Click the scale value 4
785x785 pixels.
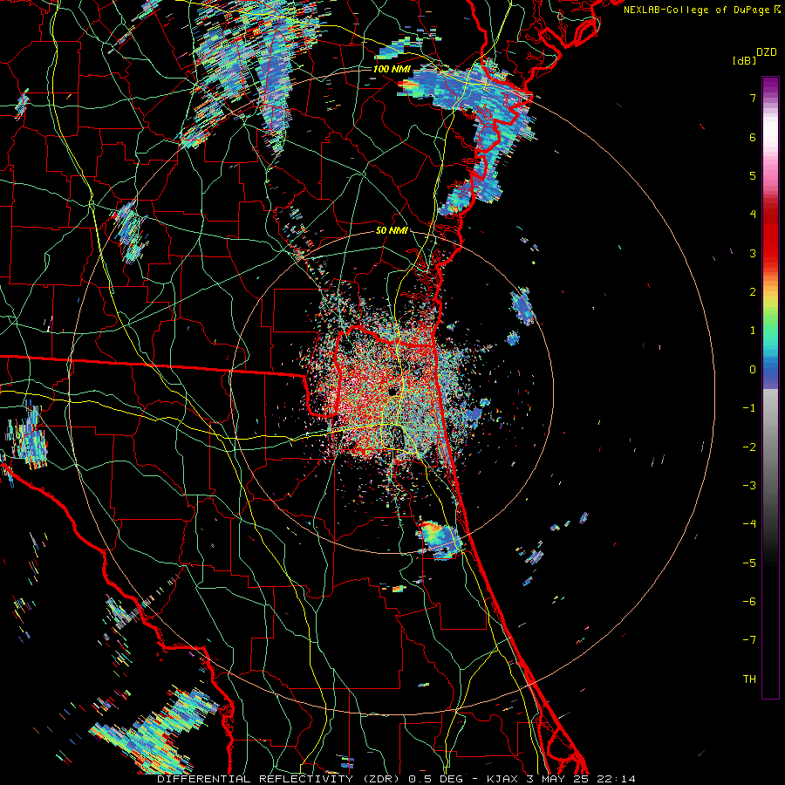pyautogui.click(x=753, y=215)
